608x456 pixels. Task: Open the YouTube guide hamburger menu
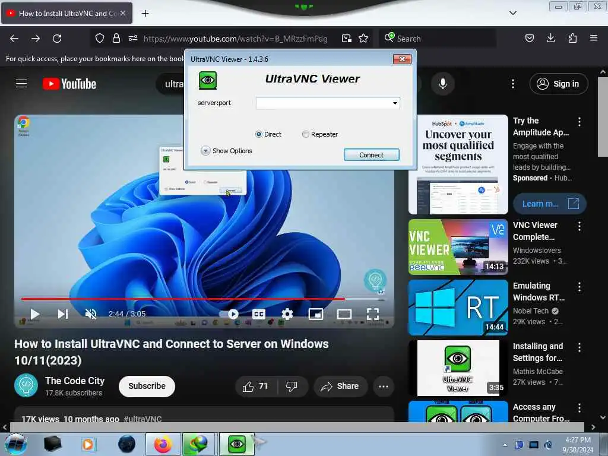pyautogui.click(x=21, y=84)
